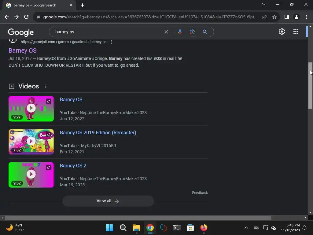The image size is (313, 235).
Task: Click the scroll up arrow
Action: (x=310, y=26)
